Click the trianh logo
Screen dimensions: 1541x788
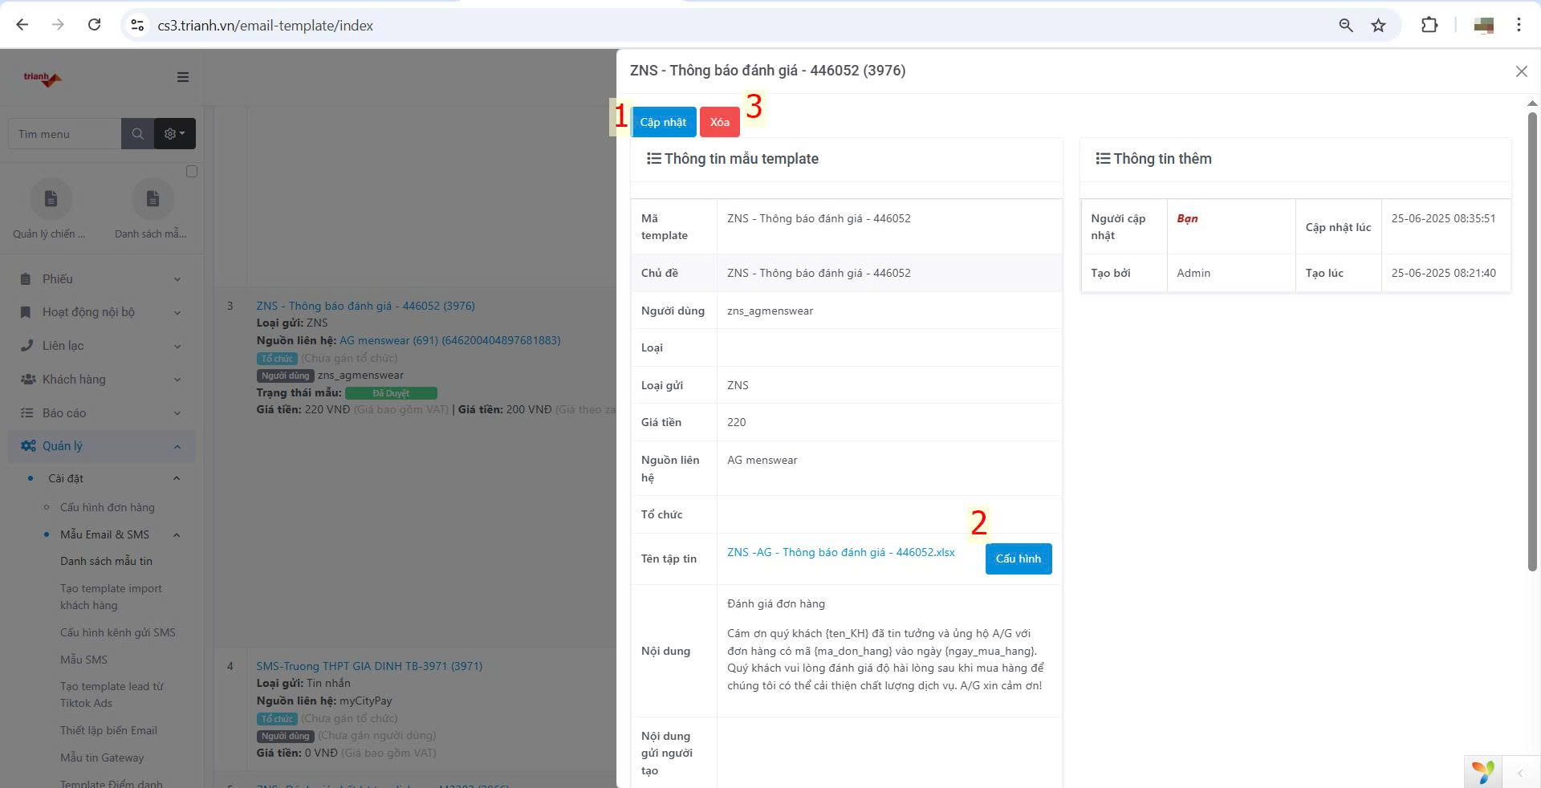(x=43, y=78)
